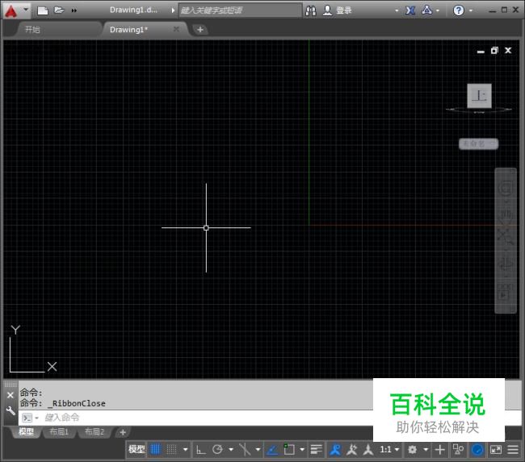Viewport: 525px width, 462px height.
Task: Open the A360 dropdown arrow
Action: tap(438, 10)
